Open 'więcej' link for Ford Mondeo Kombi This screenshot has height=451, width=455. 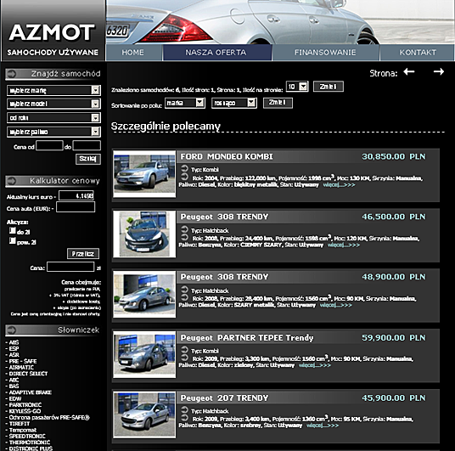339,185
